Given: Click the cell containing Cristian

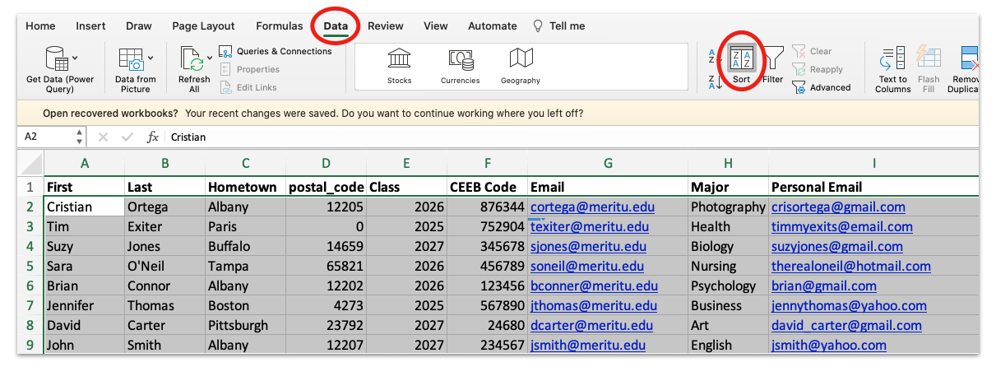Looking at the screenshot, I should click(84, 207).
